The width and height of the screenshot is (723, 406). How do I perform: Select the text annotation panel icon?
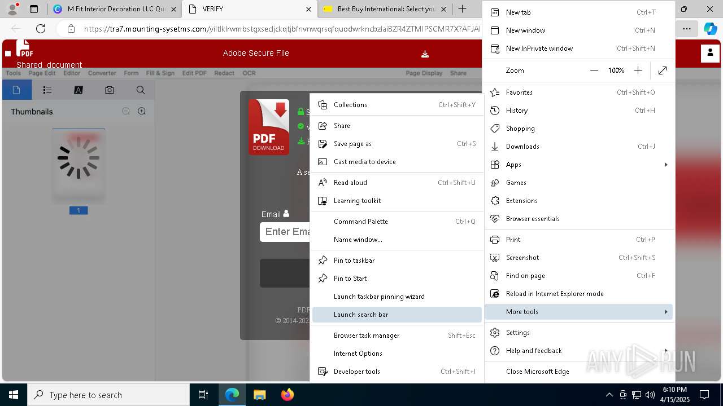point(79,90)
